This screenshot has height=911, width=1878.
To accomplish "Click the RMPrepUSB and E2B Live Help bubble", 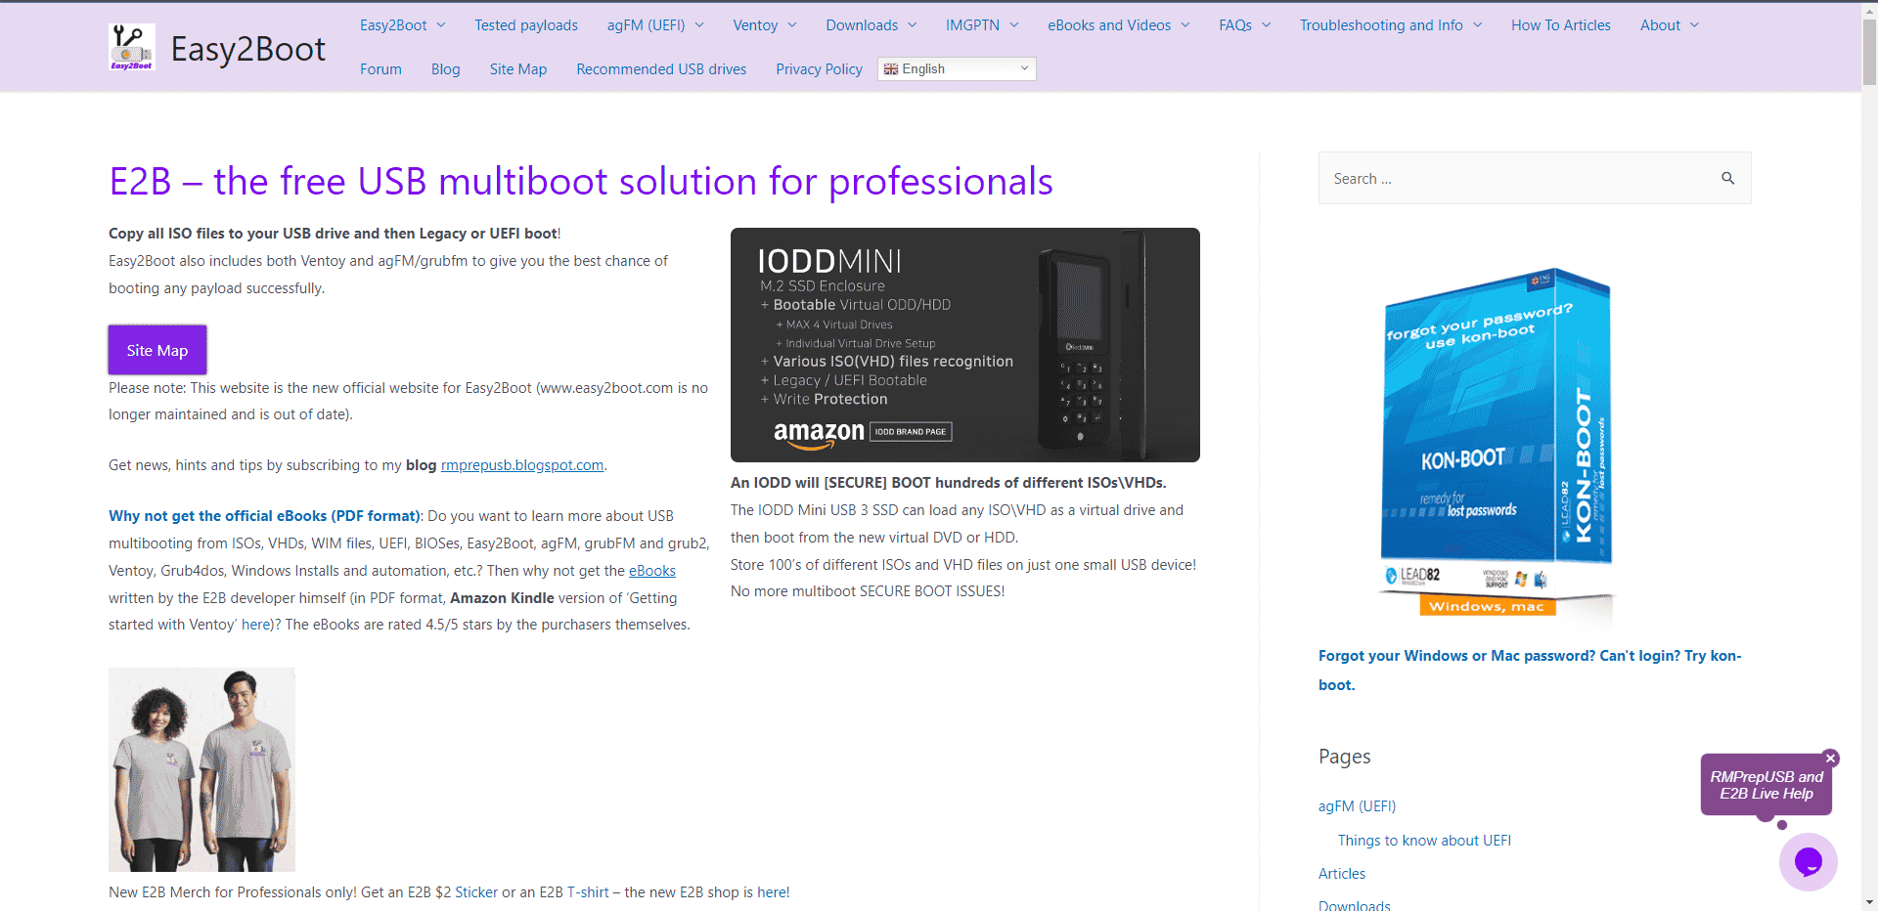I will point(1766,785).
